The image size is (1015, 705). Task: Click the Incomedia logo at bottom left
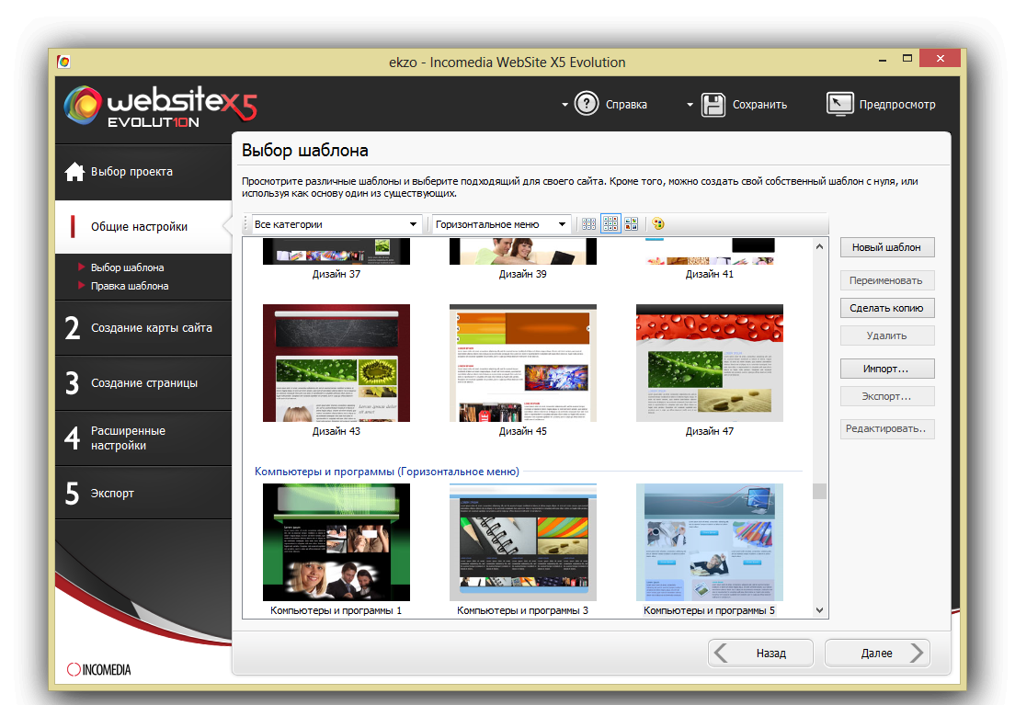pyautogui.click(x=98, y=669)
